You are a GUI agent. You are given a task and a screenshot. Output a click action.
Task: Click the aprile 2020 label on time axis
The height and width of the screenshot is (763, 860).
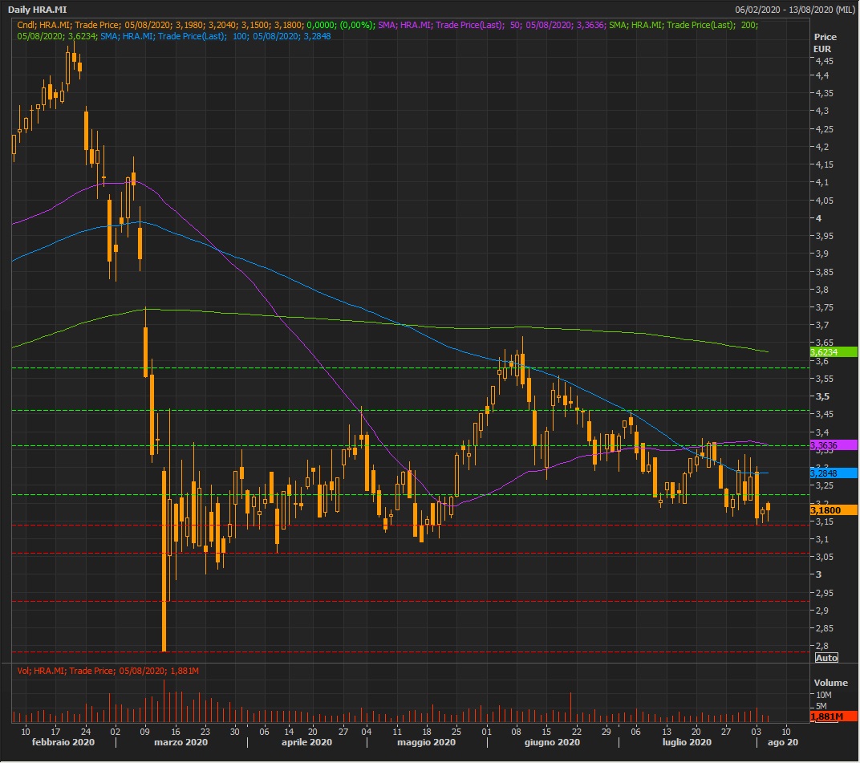coord(306,744)
